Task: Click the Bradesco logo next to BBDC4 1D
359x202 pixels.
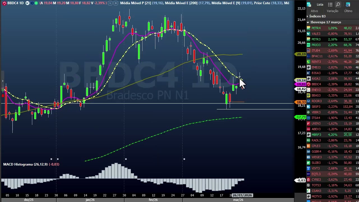Action: click(x=4, y=3)
